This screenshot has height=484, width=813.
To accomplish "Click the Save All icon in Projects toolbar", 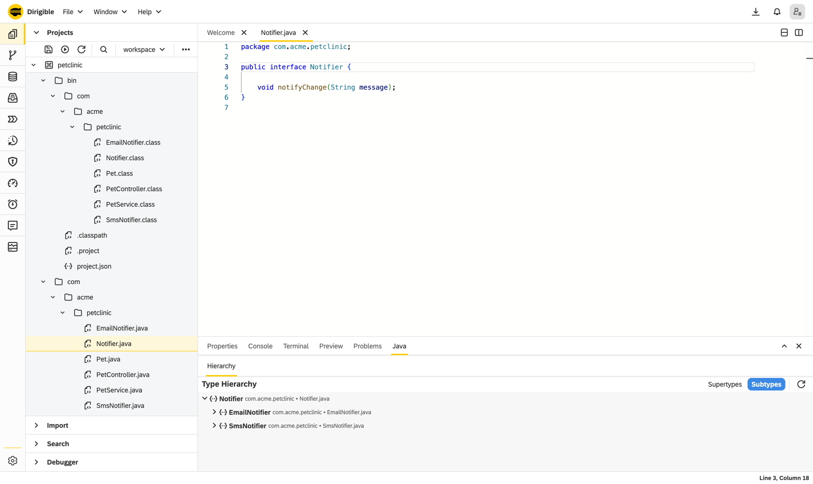I will [x=48, y=49].
